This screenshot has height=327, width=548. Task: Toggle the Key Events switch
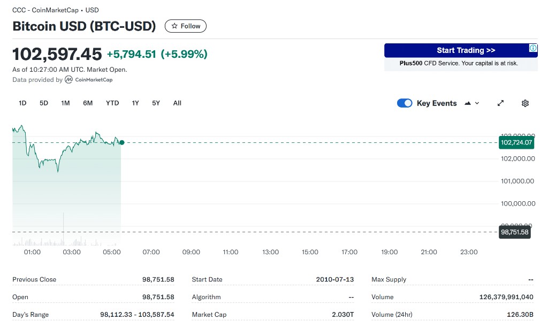(405, 103)
